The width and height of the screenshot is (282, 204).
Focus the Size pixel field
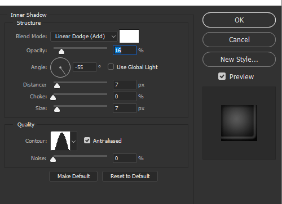click(x=125, y=108)
